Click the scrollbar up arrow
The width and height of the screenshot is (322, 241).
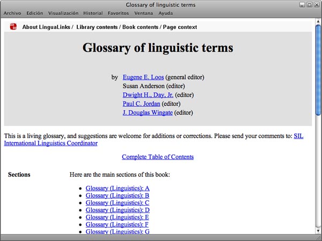(318, 21)
